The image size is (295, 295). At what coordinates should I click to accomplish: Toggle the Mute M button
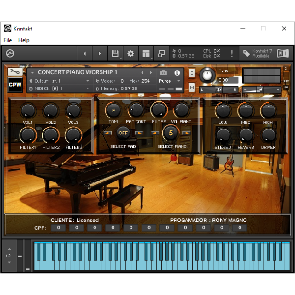pyautogui.click(x=192, y=88)
